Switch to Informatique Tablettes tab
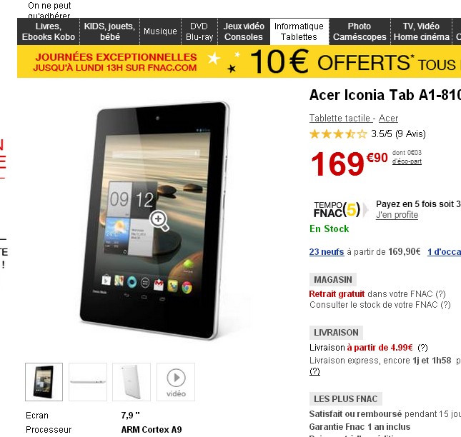 click(299, 31)
